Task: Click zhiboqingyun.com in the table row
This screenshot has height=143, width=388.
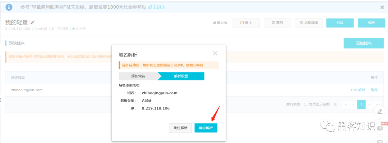Action: [27, 90]
